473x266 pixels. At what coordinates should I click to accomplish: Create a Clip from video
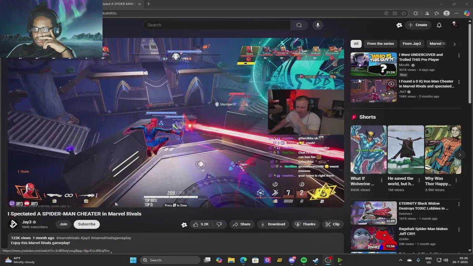[x=333, y=224]
